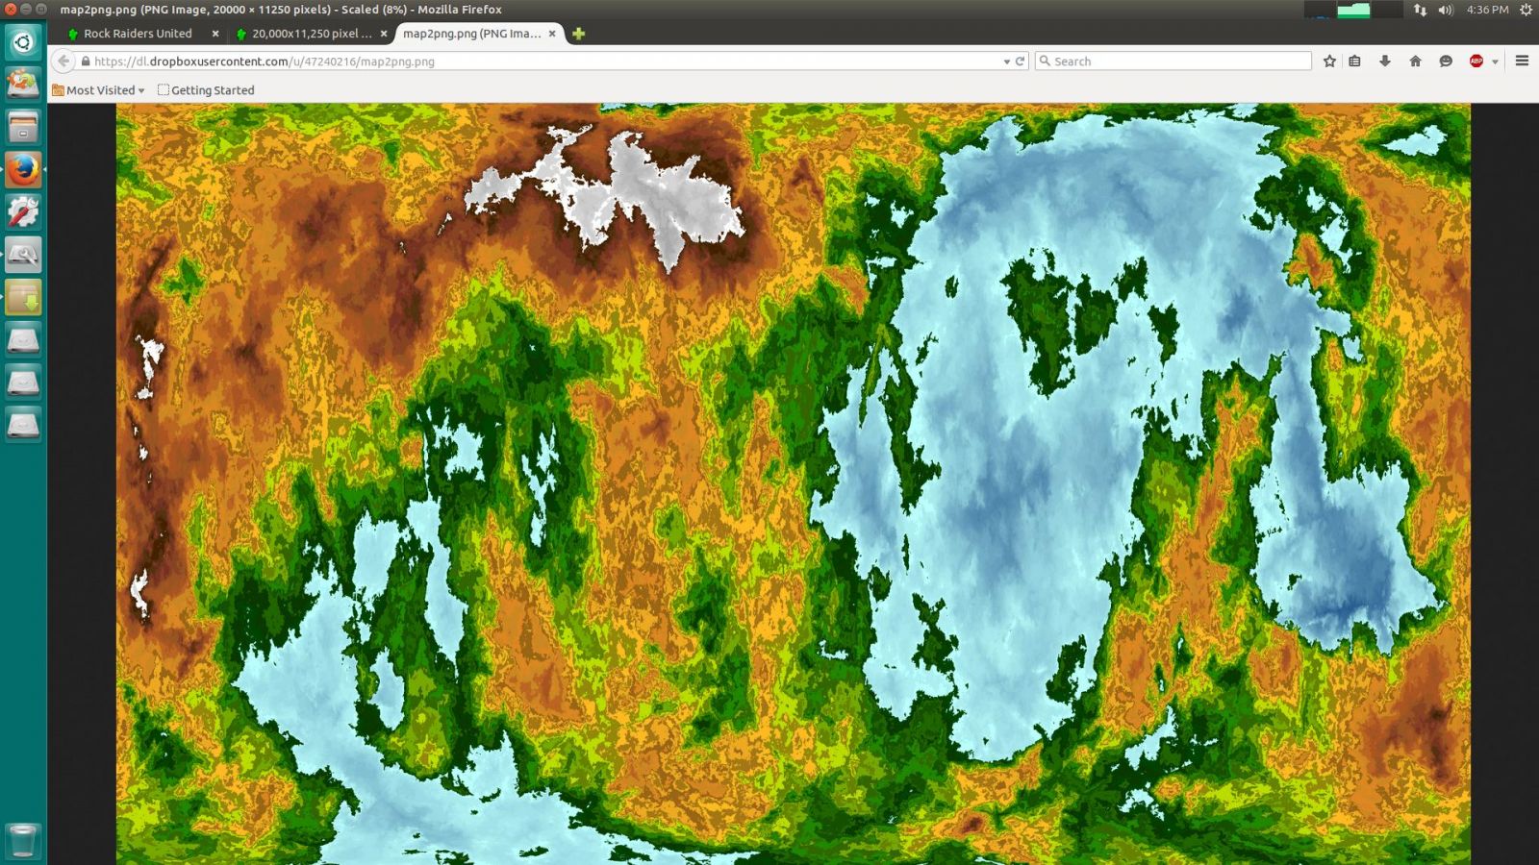1539x865 pixels.
Task: Click the dropboxusercontent URL address field
Action: pyautogui.click(x=543, y=61)
